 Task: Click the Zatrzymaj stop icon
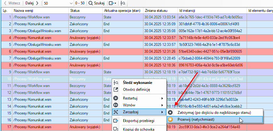170,113
